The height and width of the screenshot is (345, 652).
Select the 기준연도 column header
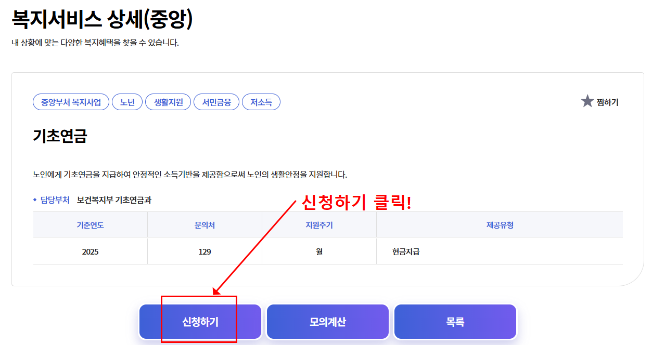(90, 224)
